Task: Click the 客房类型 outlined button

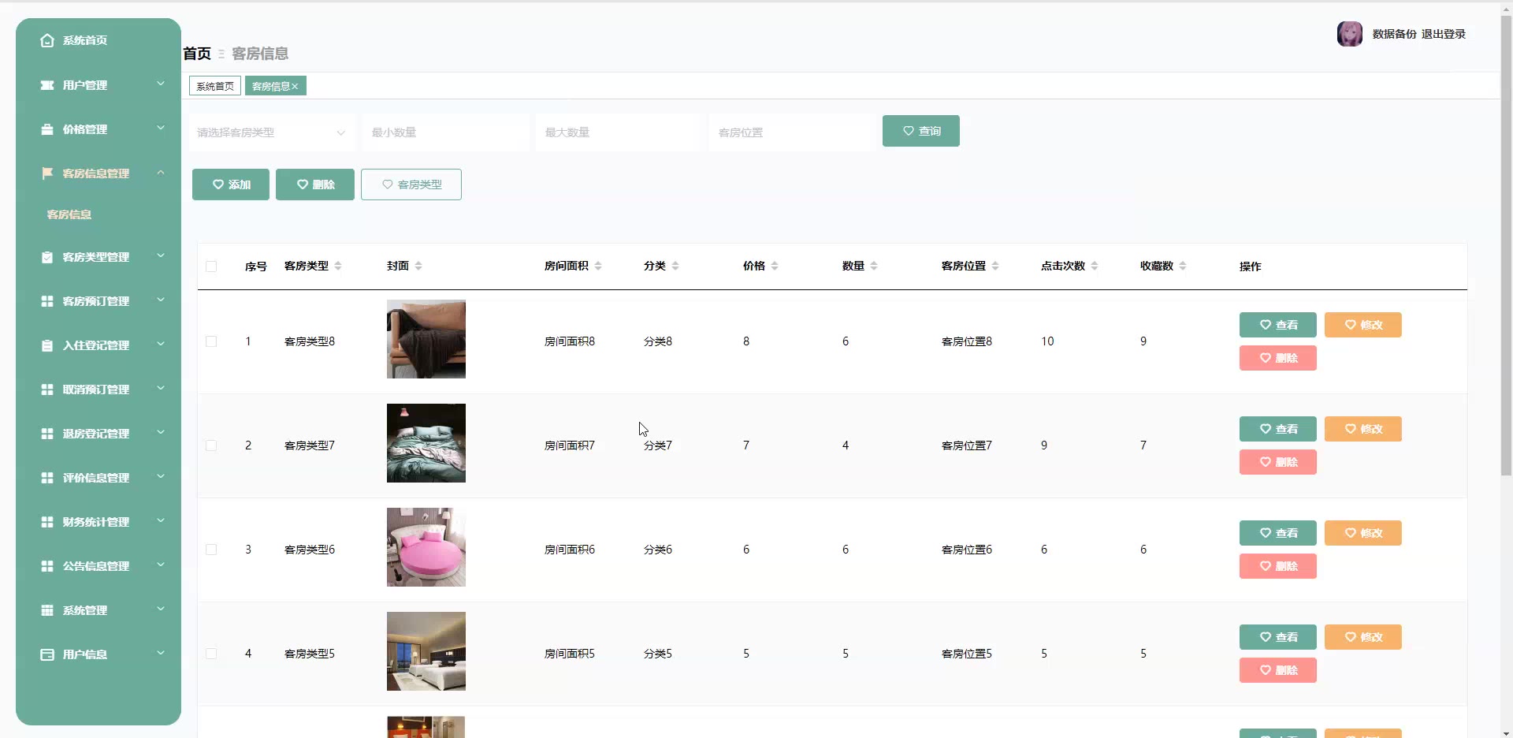Action: [411, 184]
